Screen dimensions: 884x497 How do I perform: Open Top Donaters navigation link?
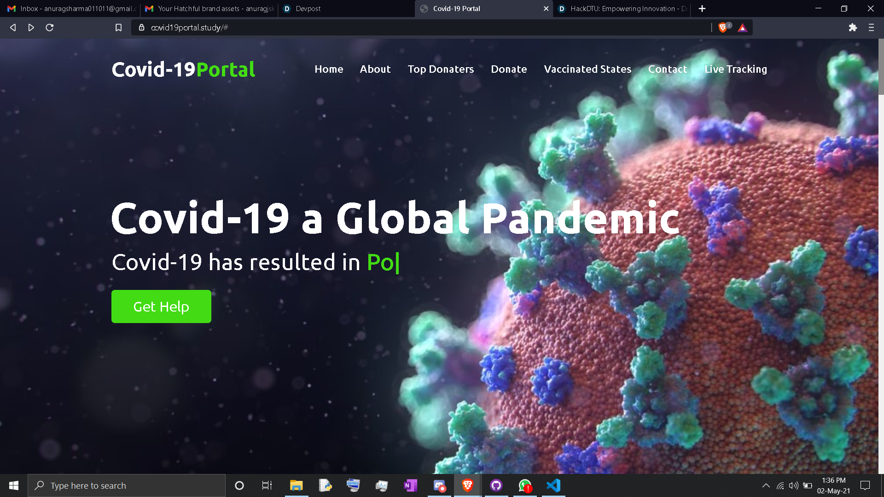441,69
